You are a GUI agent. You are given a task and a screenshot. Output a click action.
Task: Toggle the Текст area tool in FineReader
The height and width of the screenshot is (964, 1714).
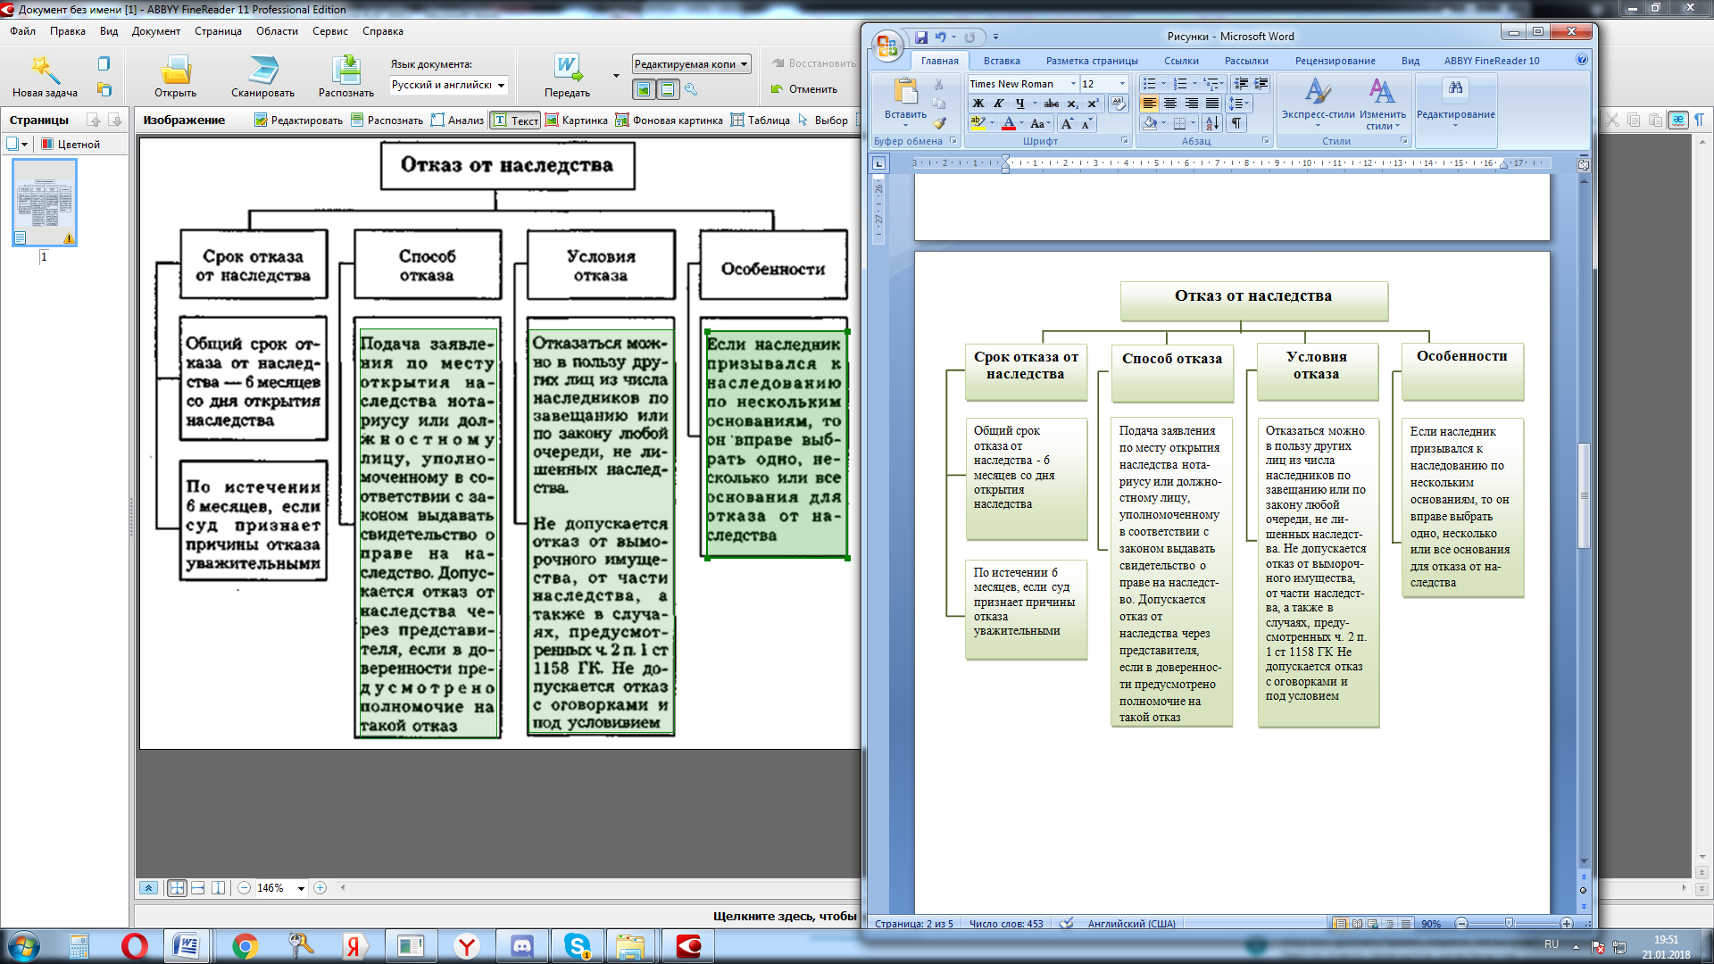point(516,120)
